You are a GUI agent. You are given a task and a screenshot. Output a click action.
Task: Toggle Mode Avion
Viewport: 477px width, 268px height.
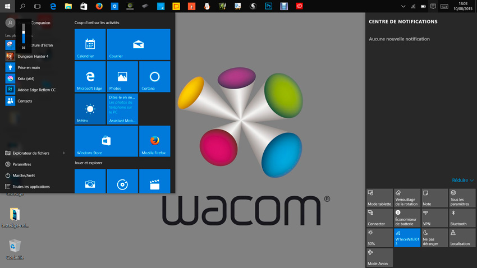379,258
